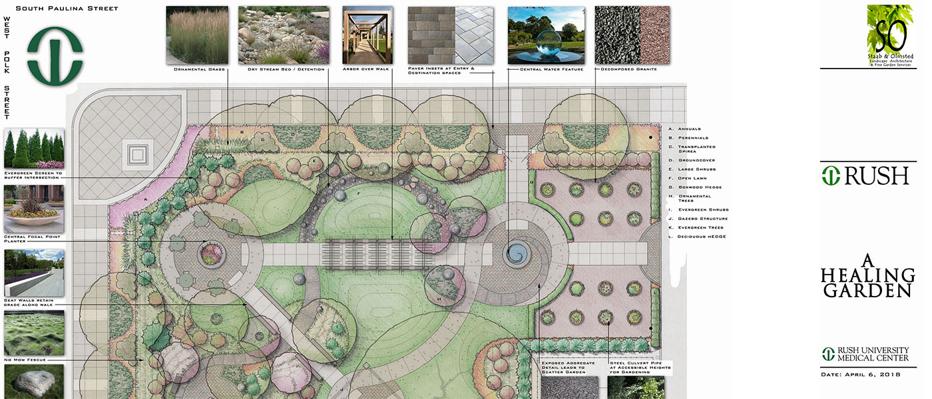The image size is (932, 399).
Task: Click the Rush University Medical Center logo
Action: coord(865,354)
